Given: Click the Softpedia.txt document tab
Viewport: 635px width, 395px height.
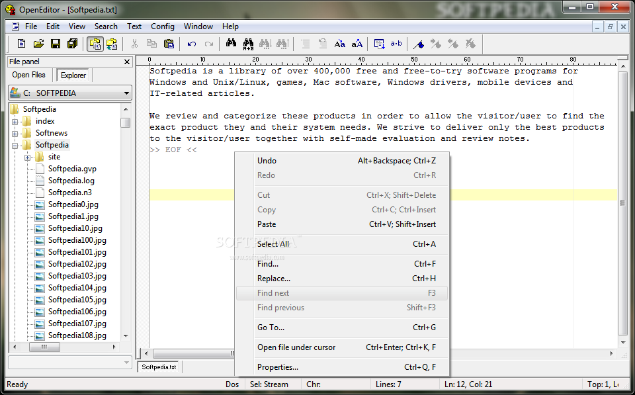Looking at the screenshot, I should (x=159, y=367).
